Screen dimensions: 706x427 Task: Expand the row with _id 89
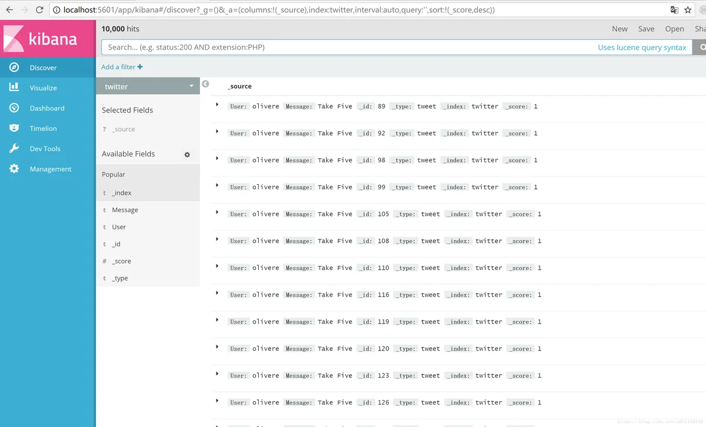tap(217, 105)
